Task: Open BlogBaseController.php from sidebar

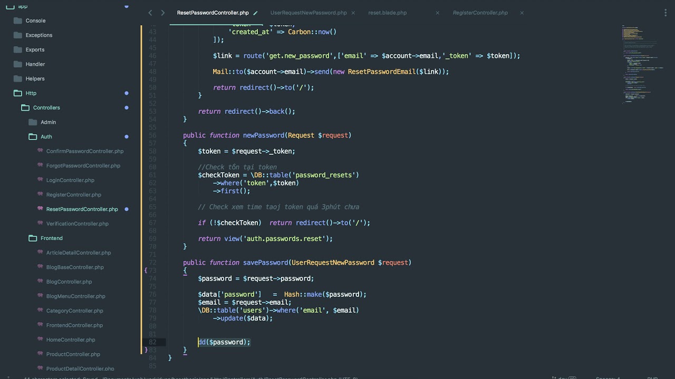Action: click(75, 267)
